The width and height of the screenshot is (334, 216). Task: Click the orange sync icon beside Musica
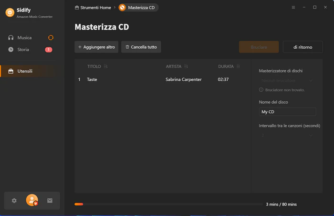(x=51, y=38)
